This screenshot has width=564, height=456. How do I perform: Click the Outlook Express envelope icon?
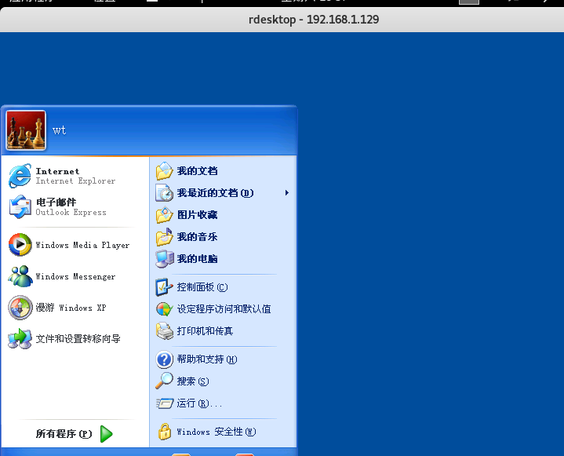pos(20,207)
